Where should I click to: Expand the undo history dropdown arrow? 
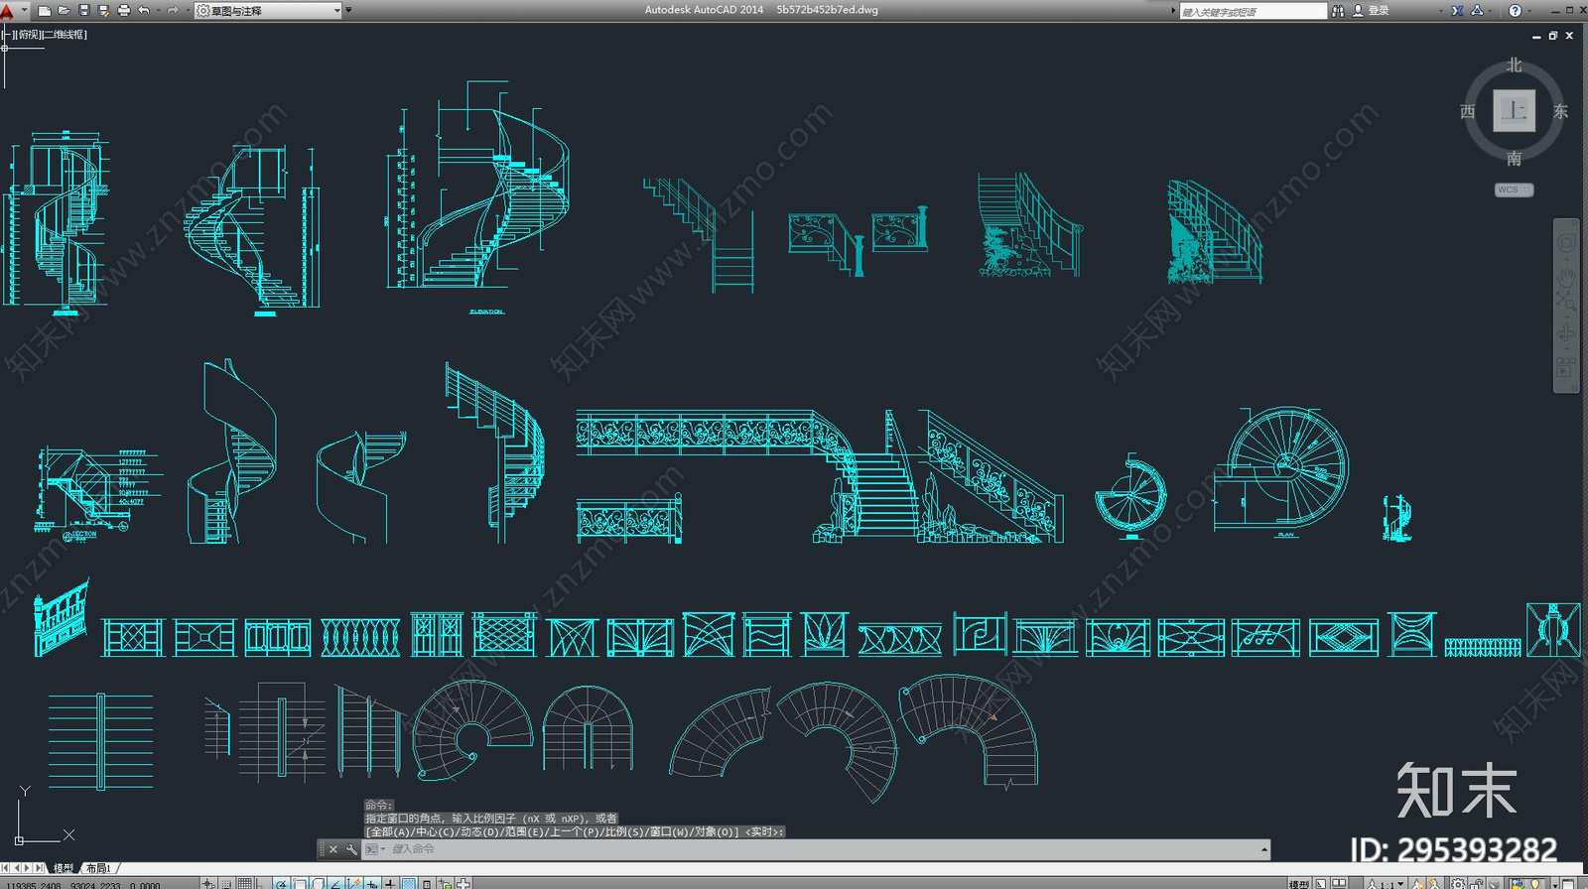[158, 11]
